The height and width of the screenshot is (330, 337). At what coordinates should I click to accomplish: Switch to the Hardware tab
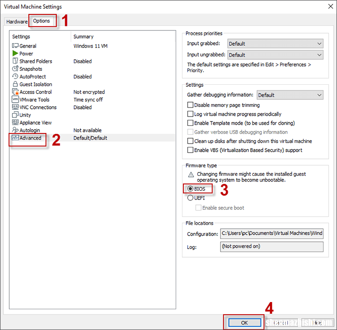tap(17, 22)
